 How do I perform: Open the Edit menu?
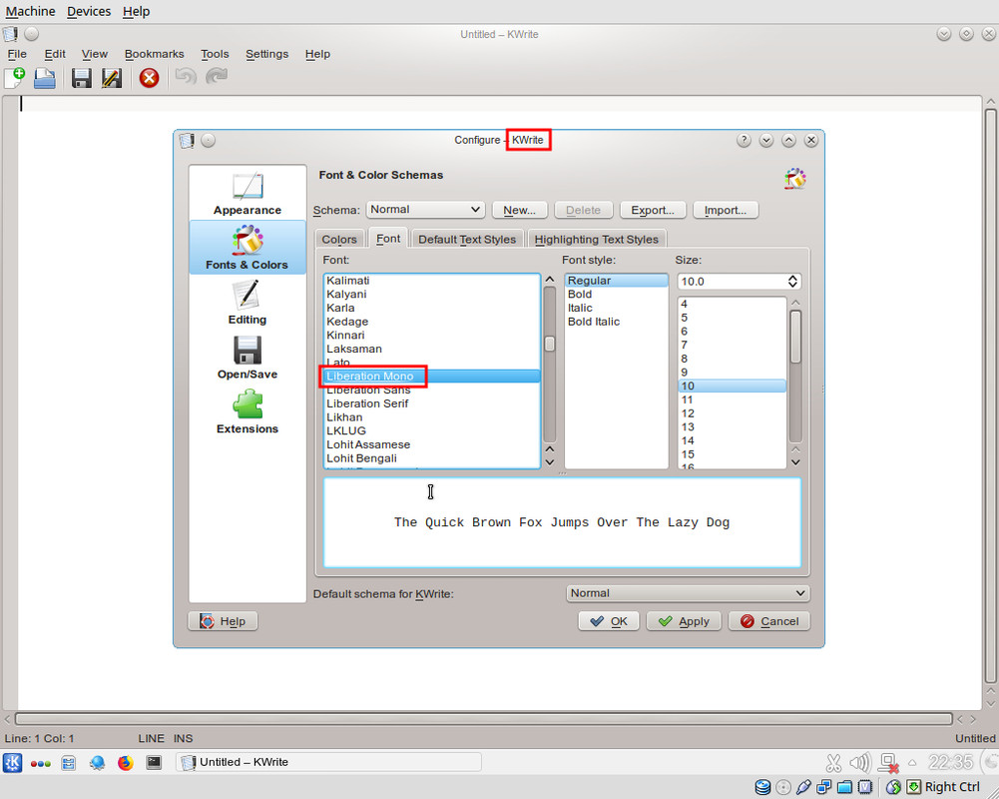tap(55, 54)
